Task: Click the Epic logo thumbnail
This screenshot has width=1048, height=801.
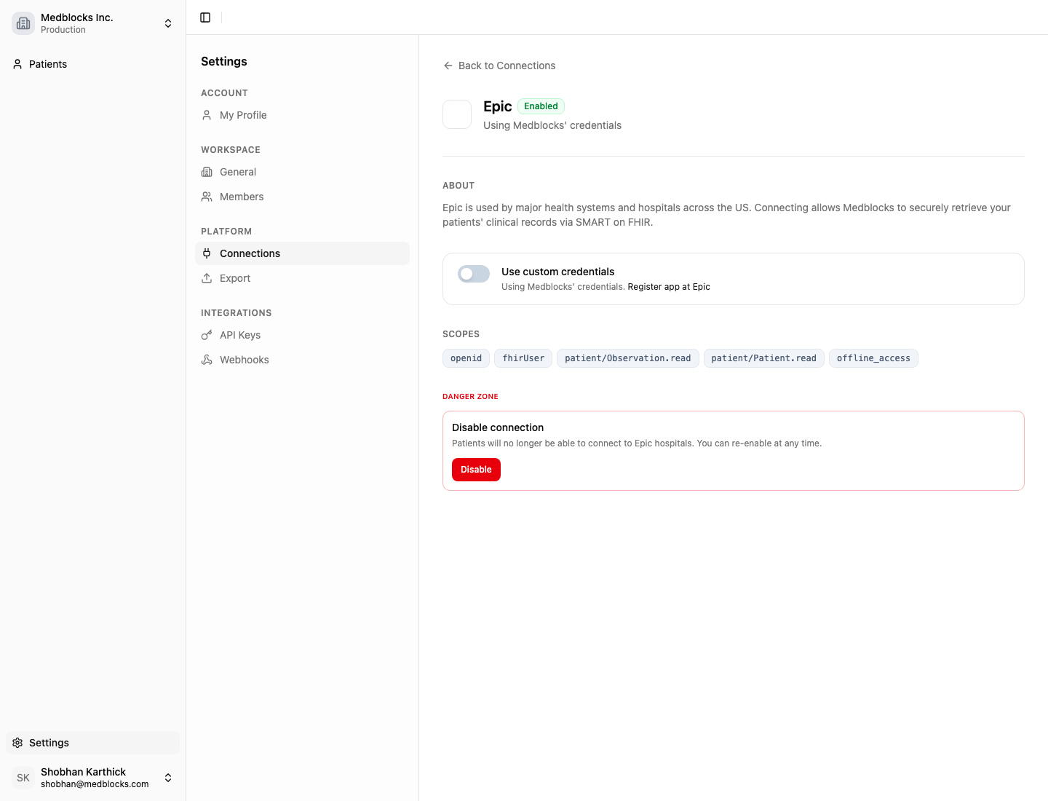Action: pos(457,114)
